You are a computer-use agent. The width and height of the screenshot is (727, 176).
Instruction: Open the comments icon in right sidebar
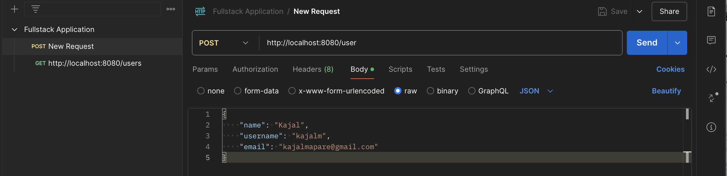[711, 40]
